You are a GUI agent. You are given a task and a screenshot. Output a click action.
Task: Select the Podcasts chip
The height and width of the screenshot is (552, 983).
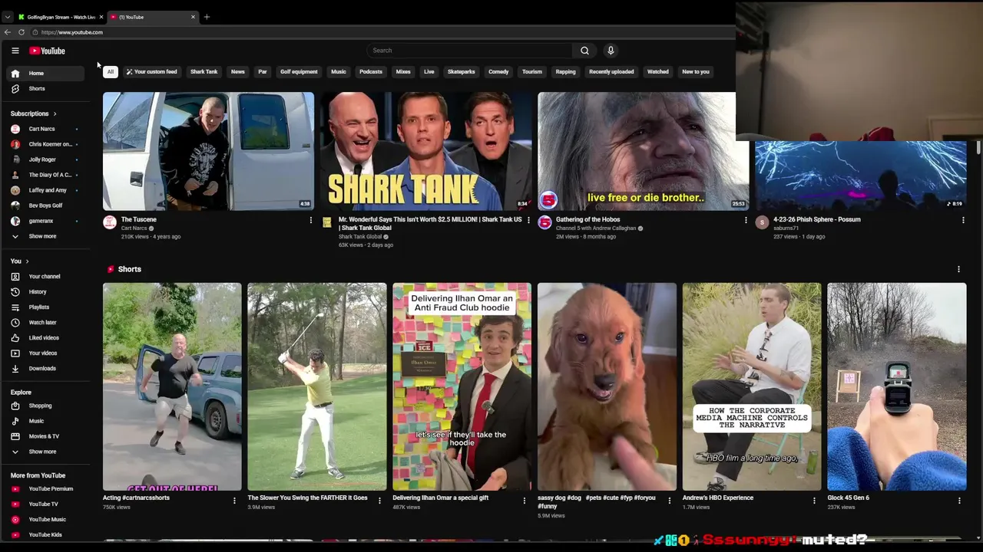tap(371, 72)
